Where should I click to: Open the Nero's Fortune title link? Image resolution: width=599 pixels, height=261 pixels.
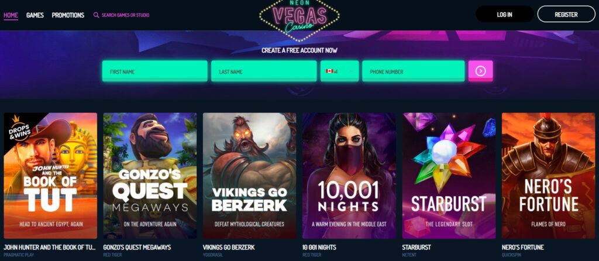click(x=522, y=247)
